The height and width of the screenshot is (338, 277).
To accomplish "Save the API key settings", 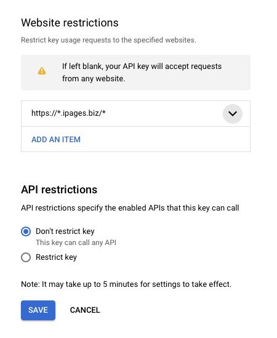I will [x=38, y=310].
